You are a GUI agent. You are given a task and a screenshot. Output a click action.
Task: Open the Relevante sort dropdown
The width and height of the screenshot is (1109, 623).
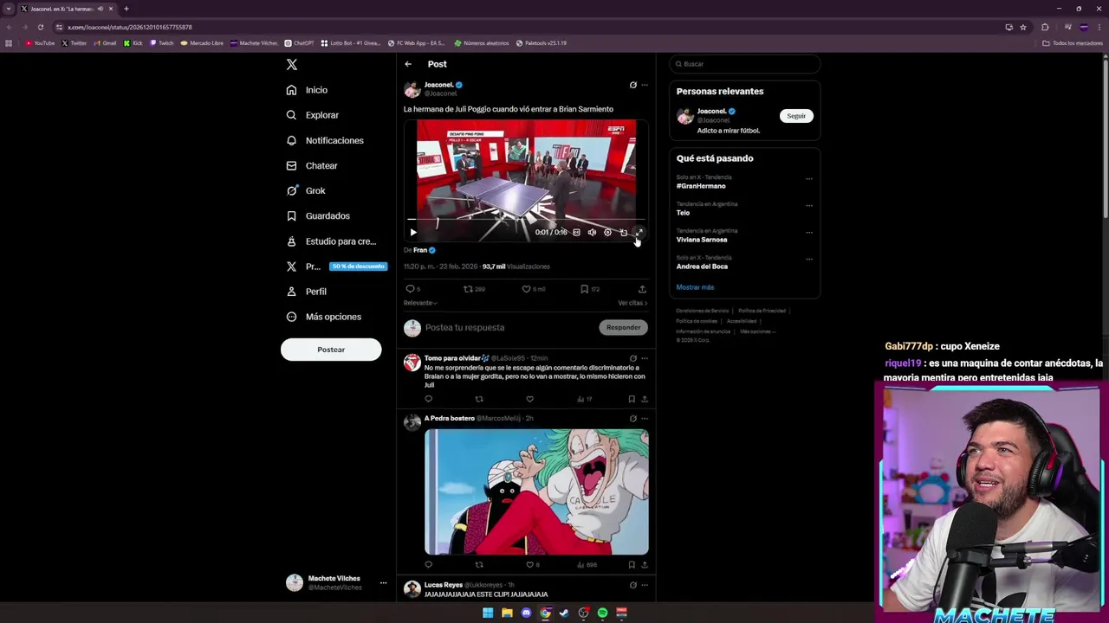point(420,303)
